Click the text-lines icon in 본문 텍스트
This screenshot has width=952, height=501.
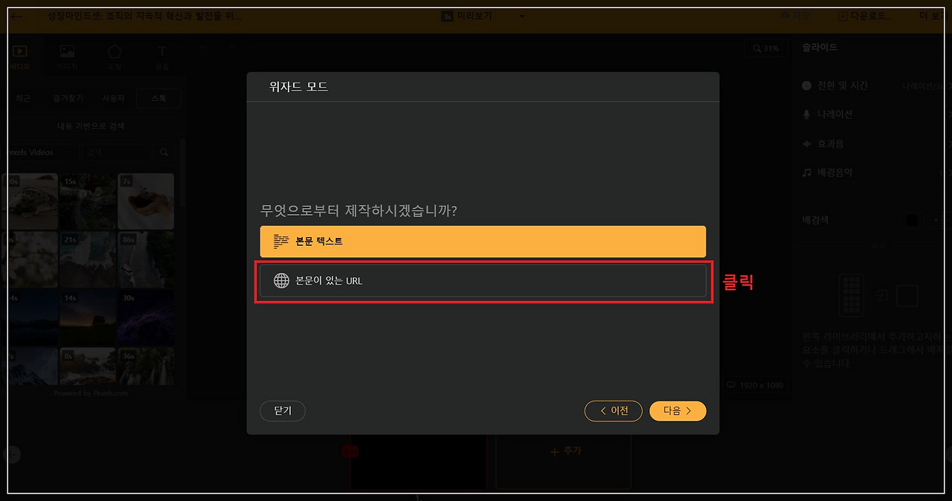[x=281, y=242]
